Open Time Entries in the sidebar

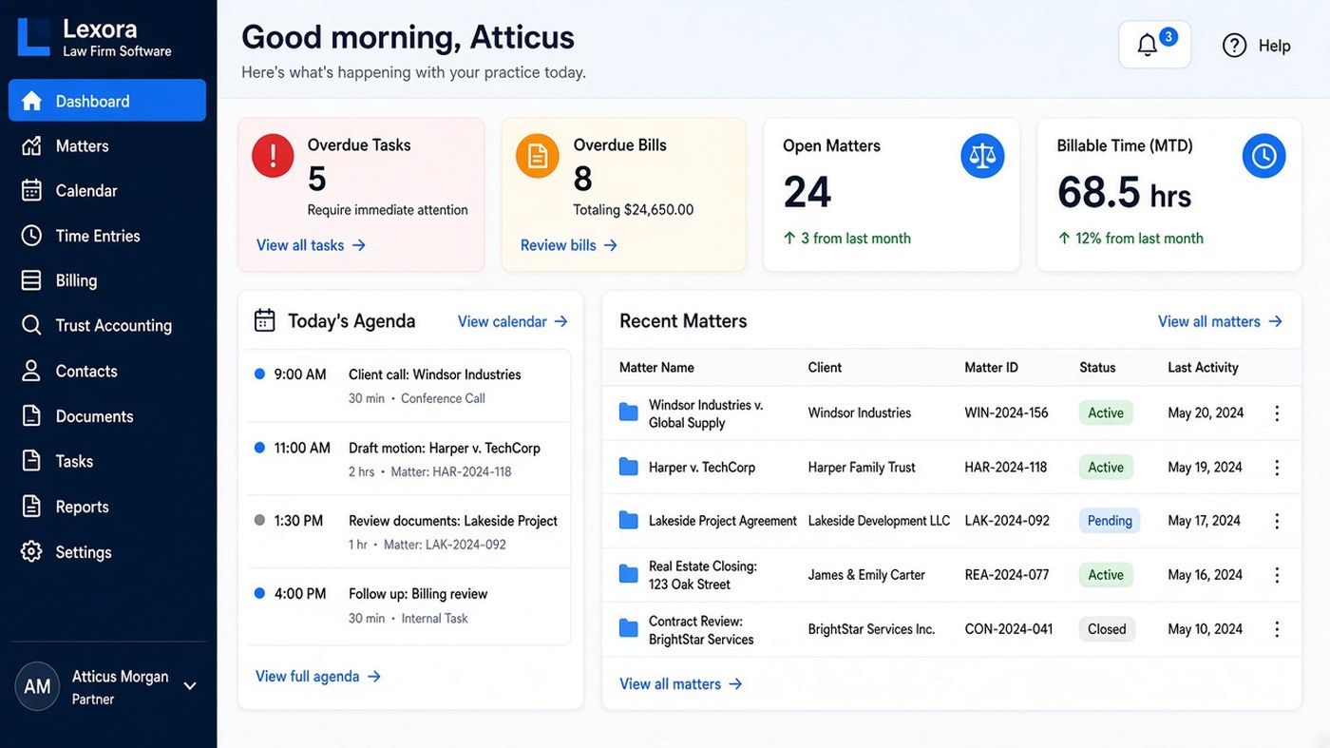[107, 236]
